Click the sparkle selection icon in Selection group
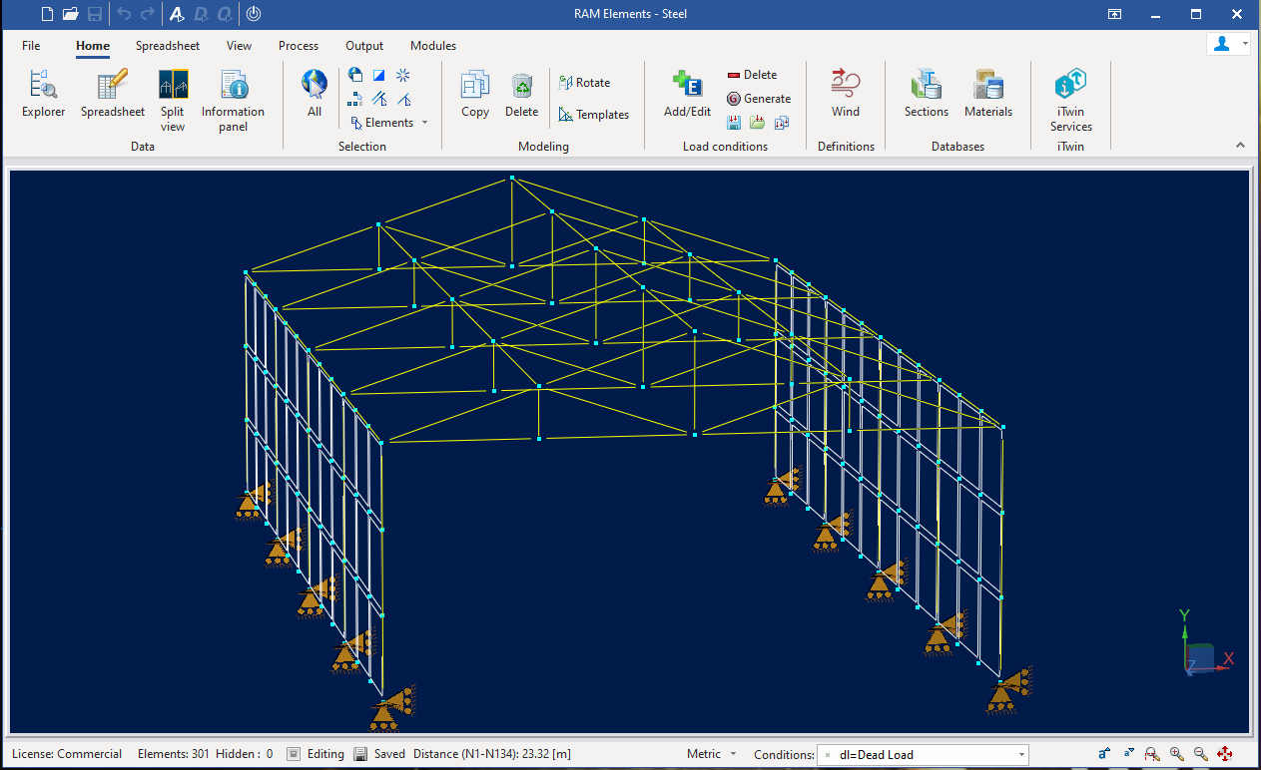 click(x=403, y=75)
